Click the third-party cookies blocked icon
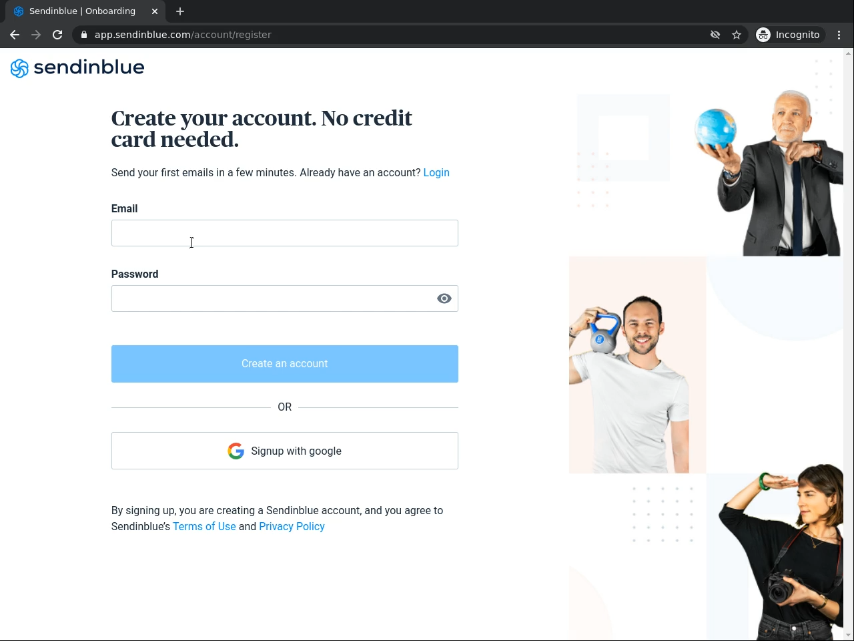This screenshot has height=641, width=854. (715, 35)
